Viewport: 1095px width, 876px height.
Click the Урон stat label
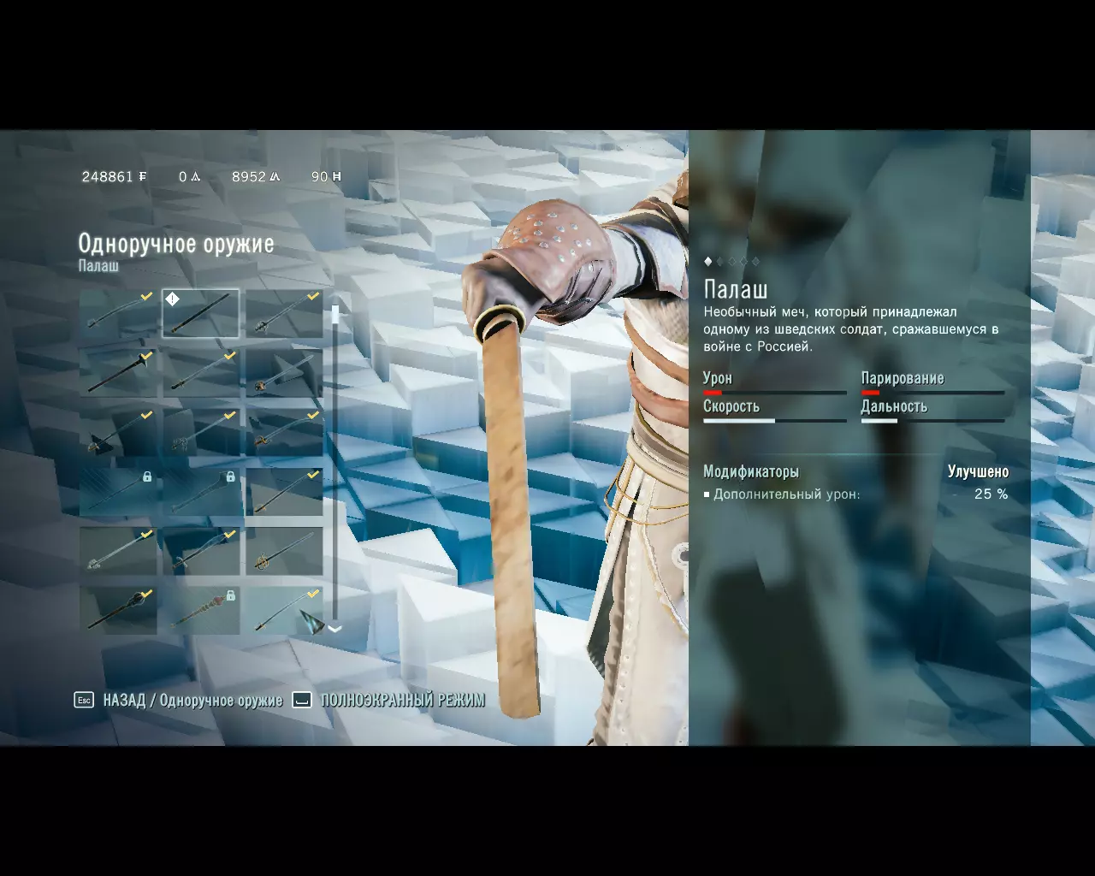pos(718,378)
